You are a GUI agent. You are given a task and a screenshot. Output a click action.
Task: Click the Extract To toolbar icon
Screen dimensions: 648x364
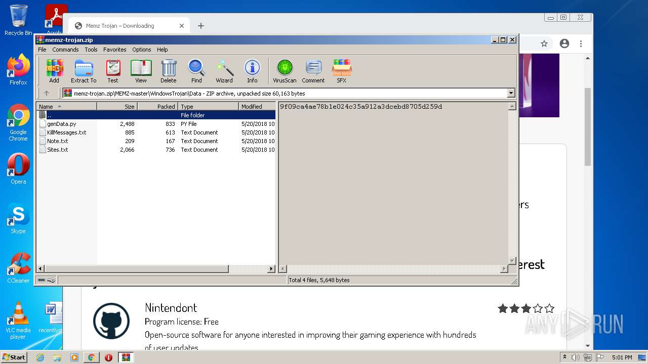tap(84, 71)
